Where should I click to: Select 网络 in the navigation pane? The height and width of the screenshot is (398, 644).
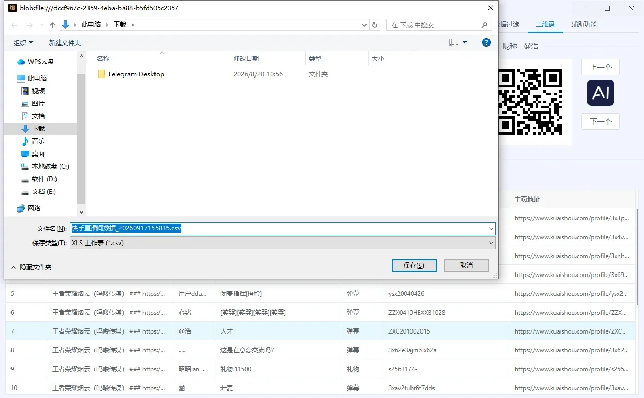(34, 208)
